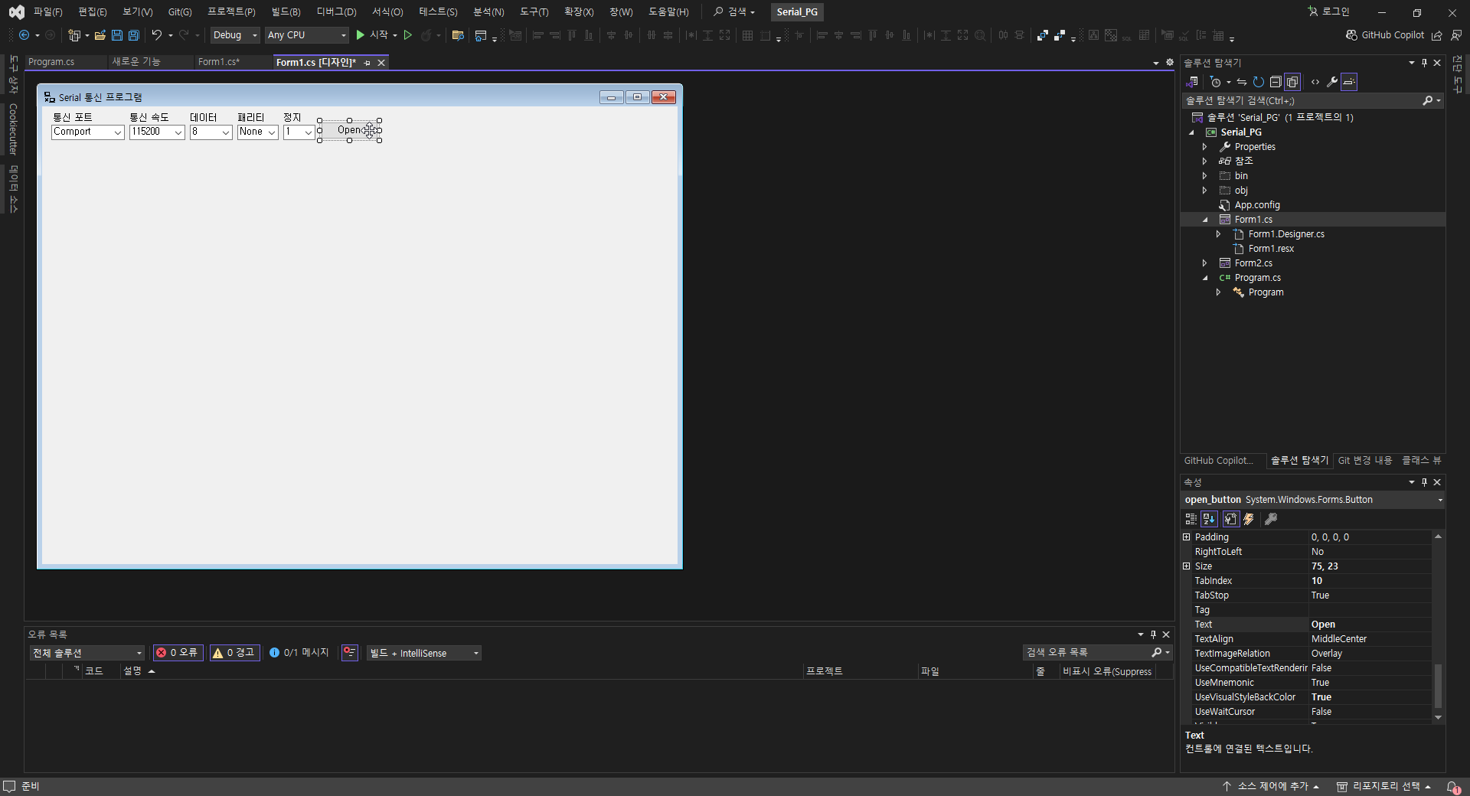
Task: Click the Save All double-floppy icon
Action: point(133,35)
